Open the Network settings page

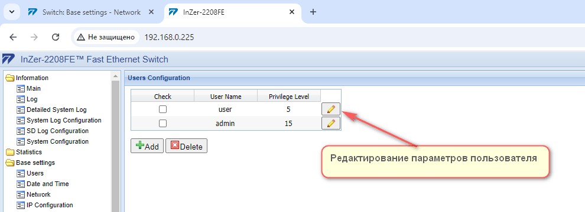pyautogui.click(x=38, y=194)
